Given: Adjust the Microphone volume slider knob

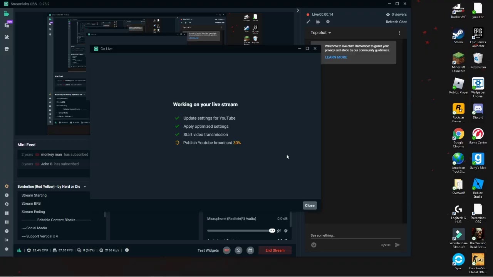Looking at the screenshot, I should point(272,230).
